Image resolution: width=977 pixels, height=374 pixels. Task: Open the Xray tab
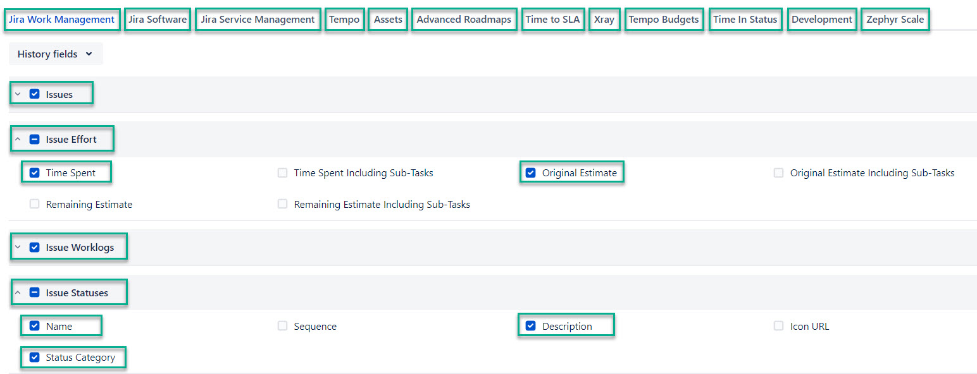604,20
